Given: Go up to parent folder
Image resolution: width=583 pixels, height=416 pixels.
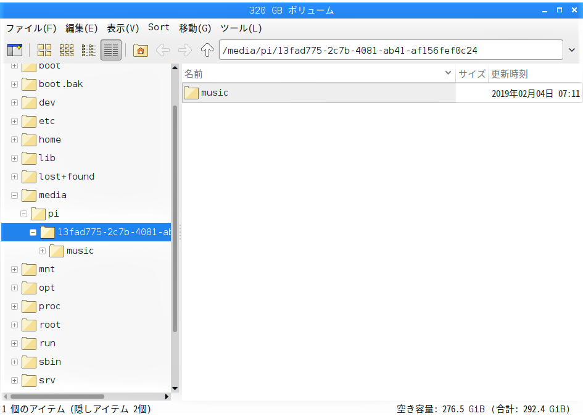Looking at the screenshot, I should click(207, 50).
